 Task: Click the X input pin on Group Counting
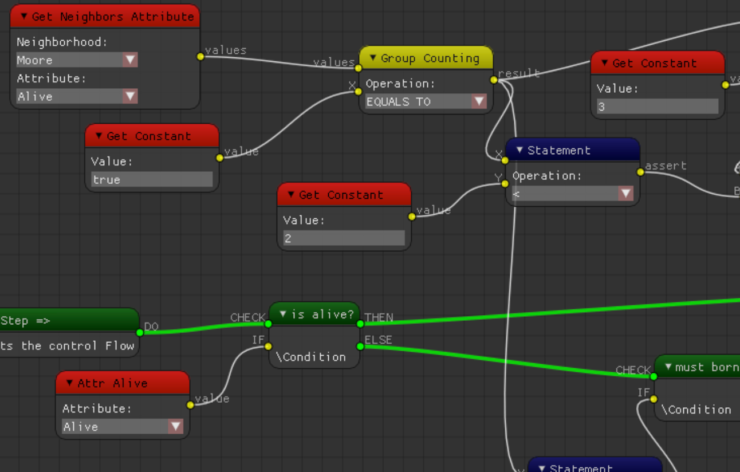point(359,91)
